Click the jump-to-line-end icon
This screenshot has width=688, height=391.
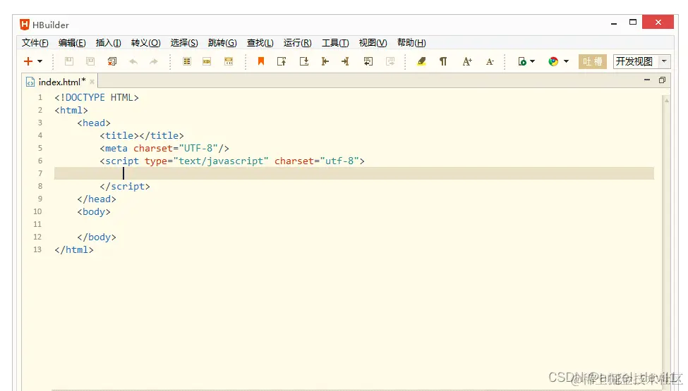click(345, 61)
